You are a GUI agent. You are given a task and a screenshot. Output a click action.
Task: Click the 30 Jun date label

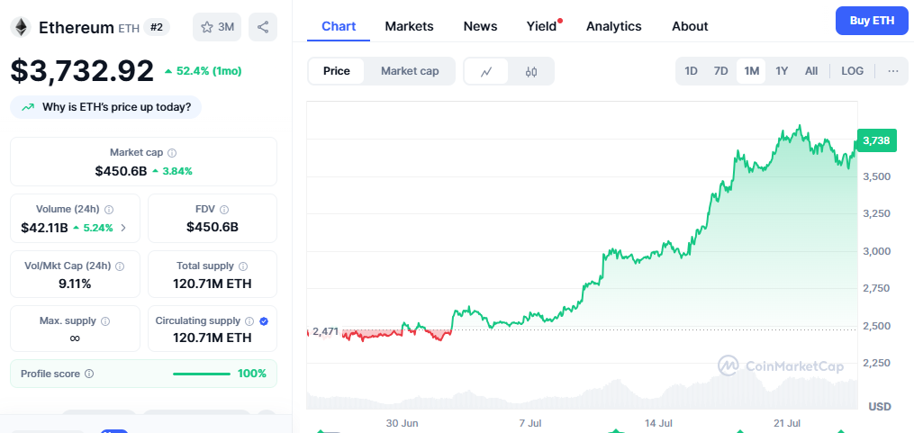click(x=402, y=422)
